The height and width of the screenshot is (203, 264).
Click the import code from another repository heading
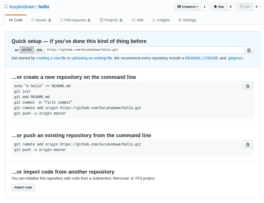(x=63, y=172)
